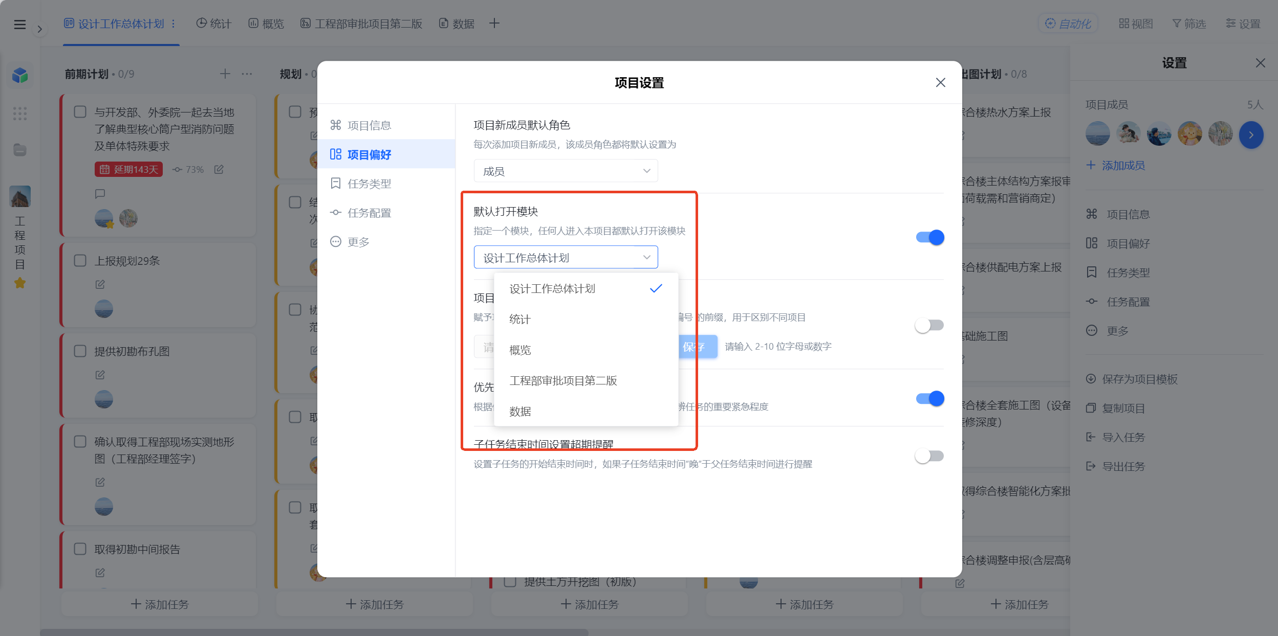Switch to the 数据 tab
Viewport: 1278px width, 636px height.
pyautogui.click(x=457, y=24)
